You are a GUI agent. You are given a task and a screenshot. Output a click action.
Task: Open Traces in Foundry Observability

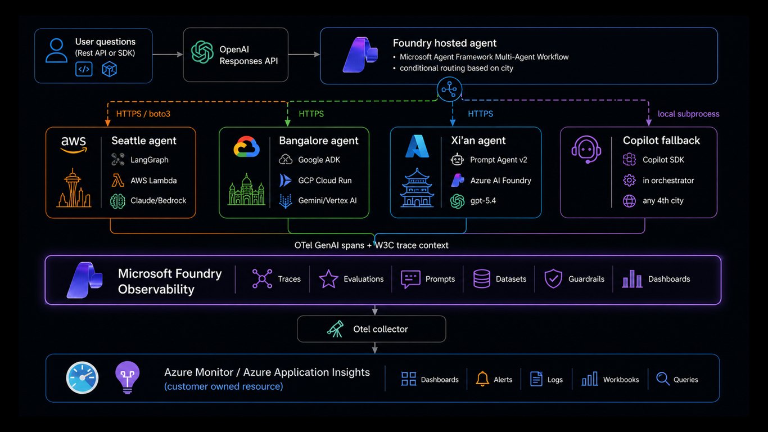click(x=276, y=279)
